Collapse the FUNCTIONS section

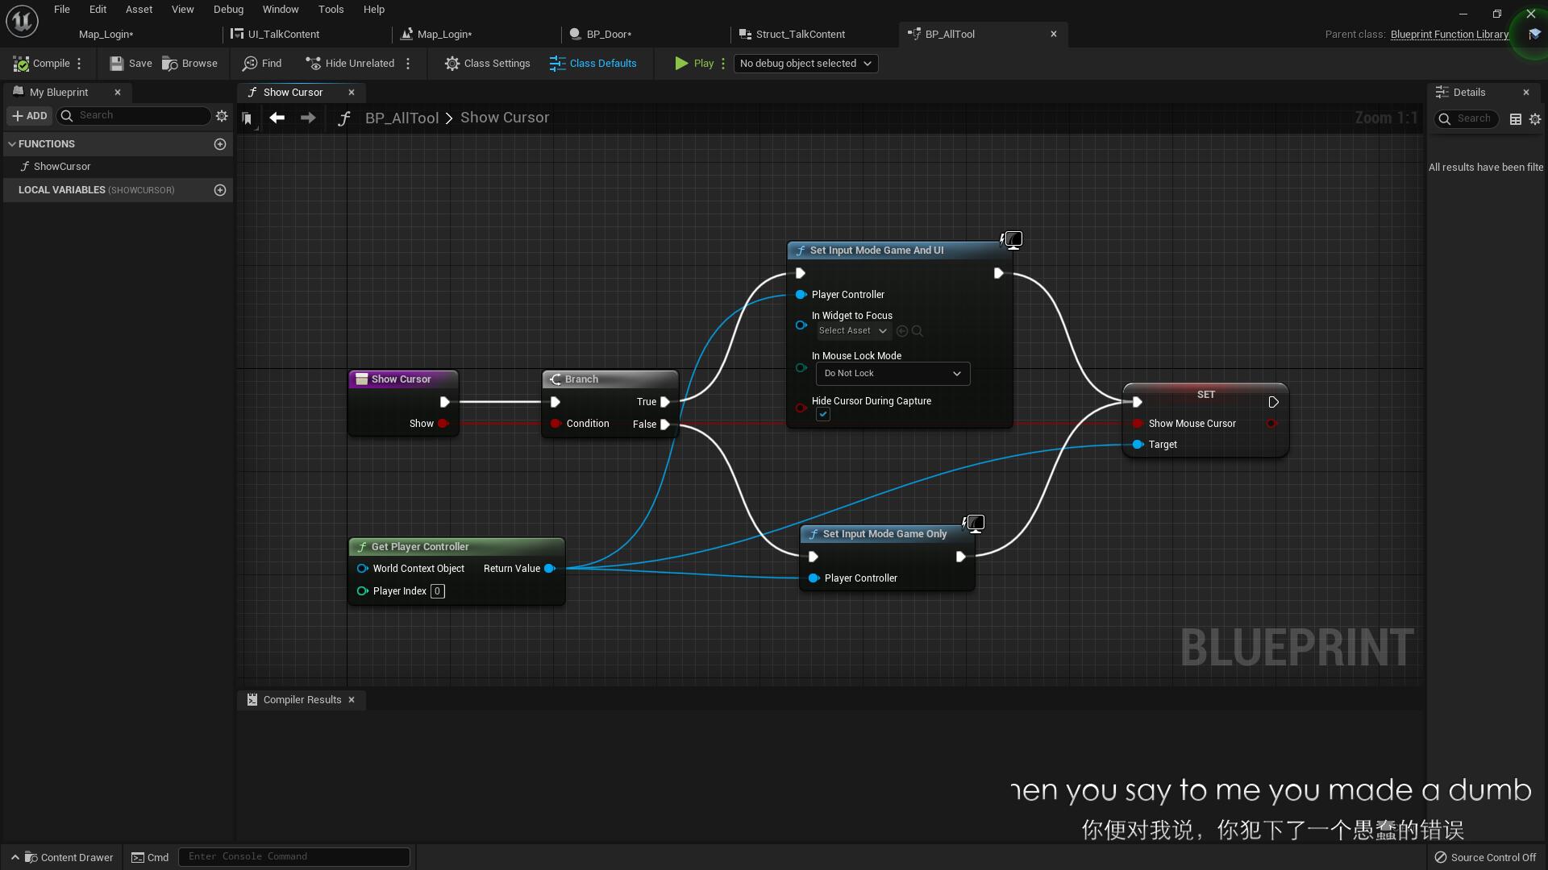tap(12, 144)
